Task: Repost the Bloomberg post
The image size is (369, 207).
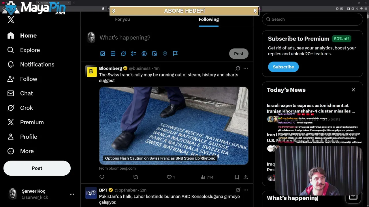Action: click(135, 177)
